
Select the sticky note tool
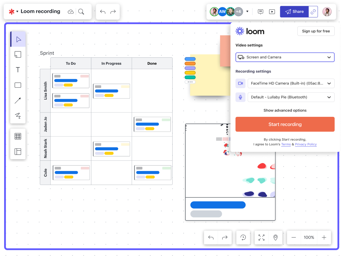(18, 54)
